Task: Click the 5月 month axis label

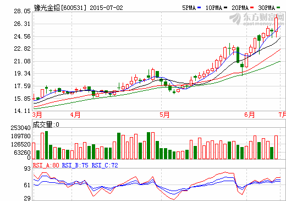Action: [x=164, y=115]
